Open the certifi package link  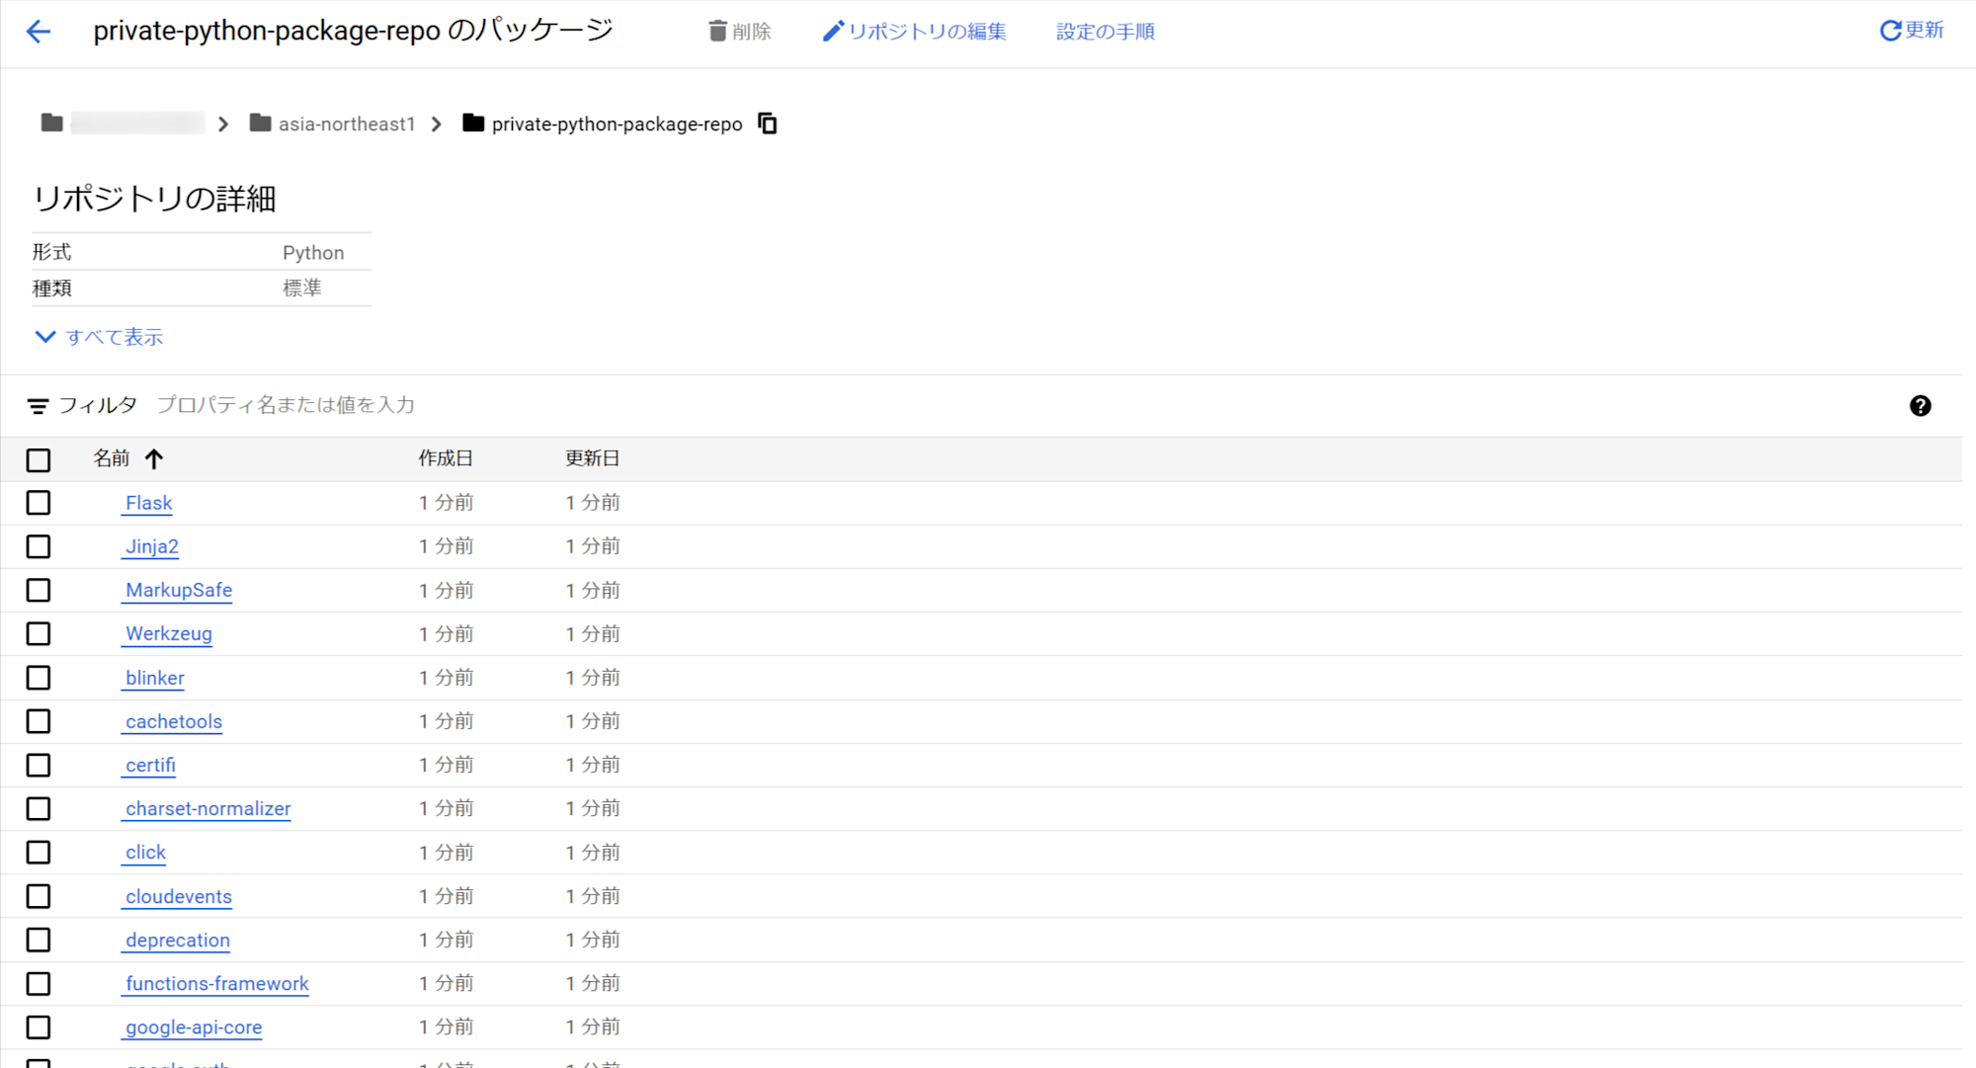point(150,765)
